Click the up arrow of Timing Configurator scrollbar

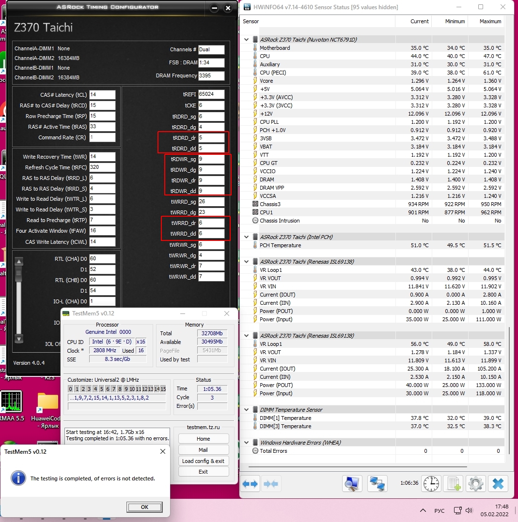click(x=19, y=262)
